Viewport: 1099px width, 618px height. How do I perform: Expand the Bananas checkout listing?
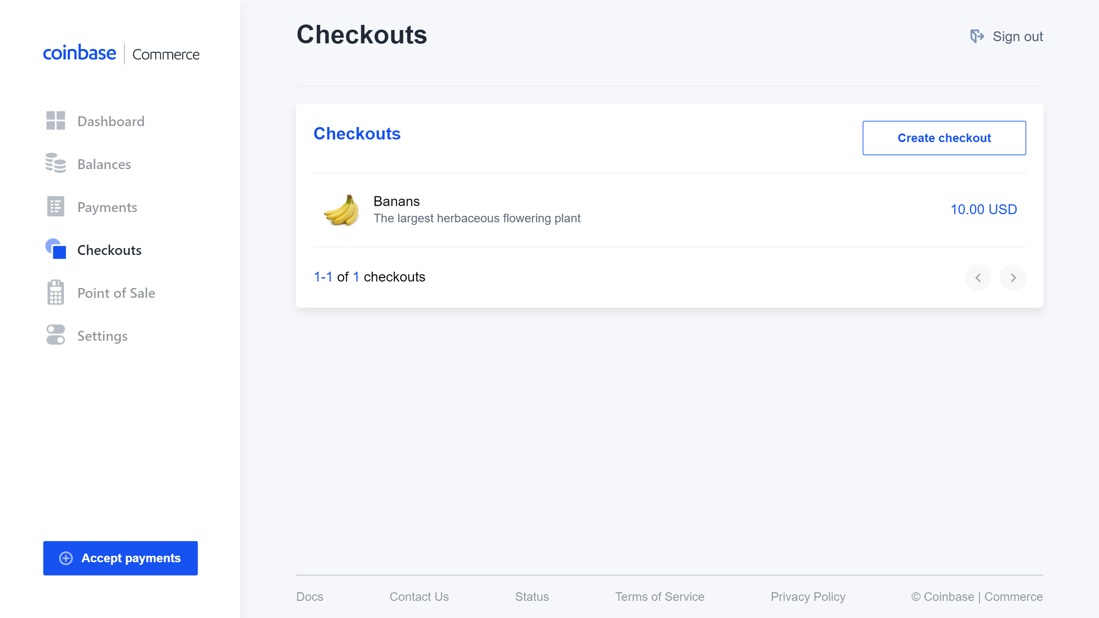(670, 209)
